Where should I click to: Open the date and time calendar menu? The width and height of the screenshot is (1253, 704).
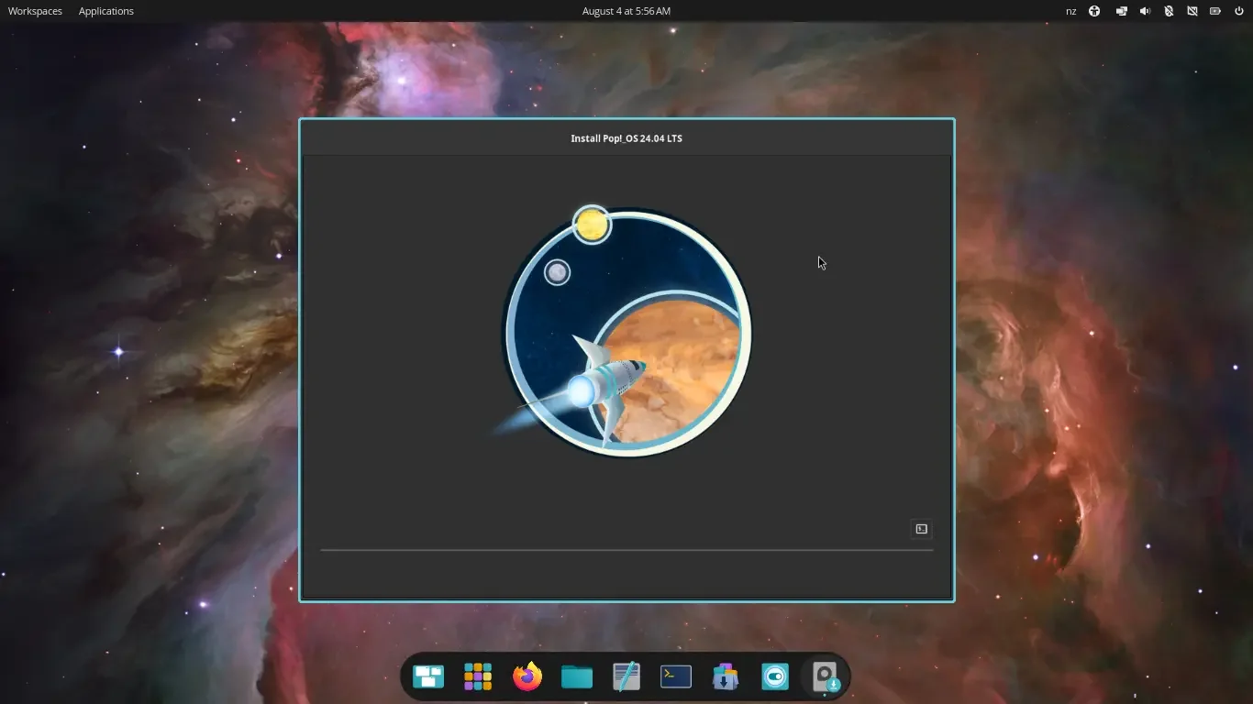626,11
